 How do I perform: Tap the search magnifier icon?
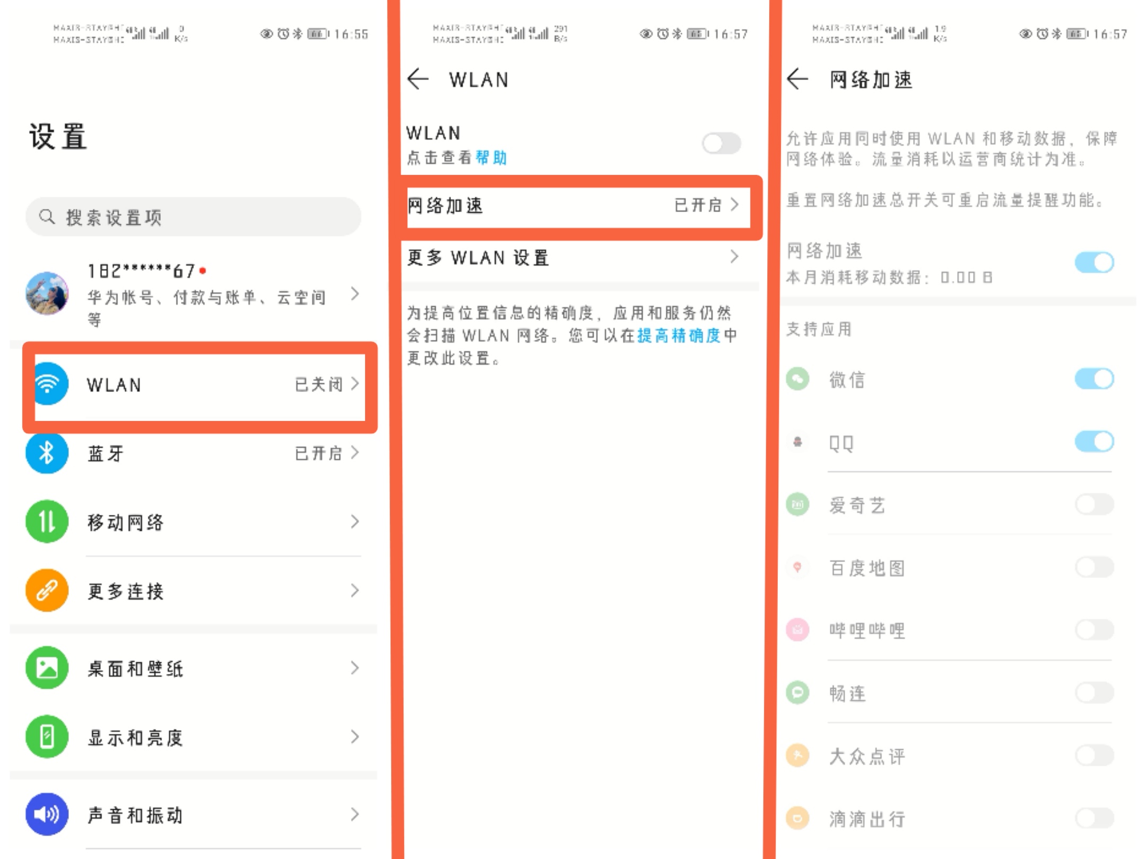(x=47, y=216)
